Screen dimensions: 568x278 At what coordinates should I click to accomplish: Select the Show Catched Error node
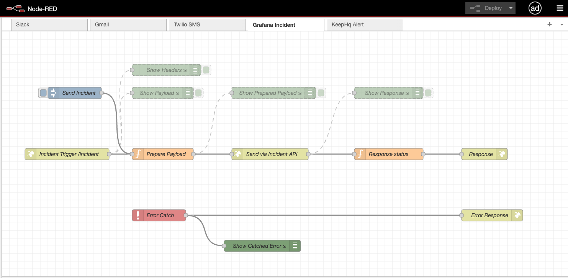[x=262, y=246]
